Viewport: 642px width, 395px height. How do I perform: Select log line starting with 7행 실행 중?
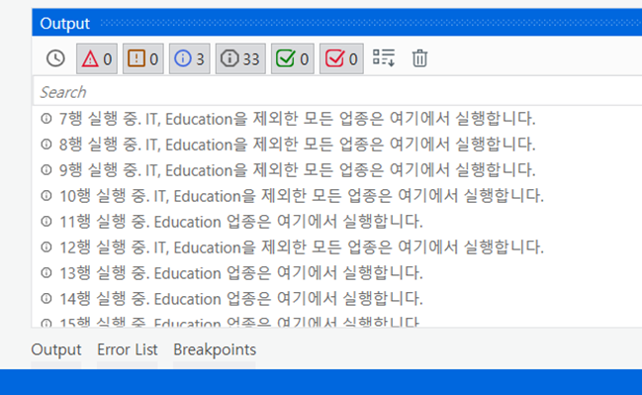[x=297, y=119]
